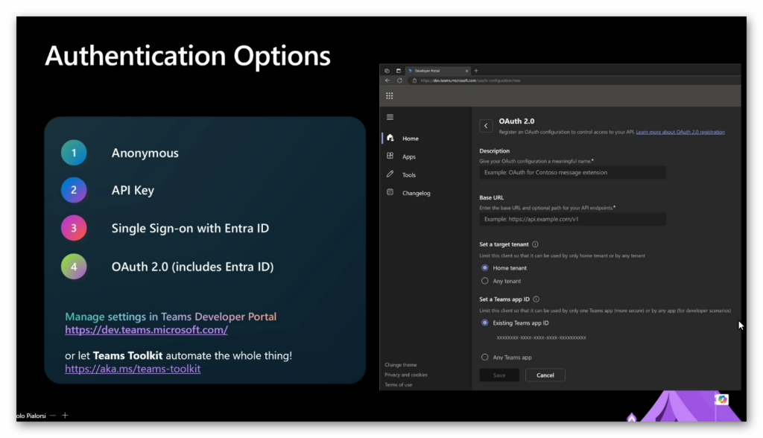The width and height of the screenshot is (763, 438).
Task: Open the app launcher grid icon
Action: [x=389, y=96]
